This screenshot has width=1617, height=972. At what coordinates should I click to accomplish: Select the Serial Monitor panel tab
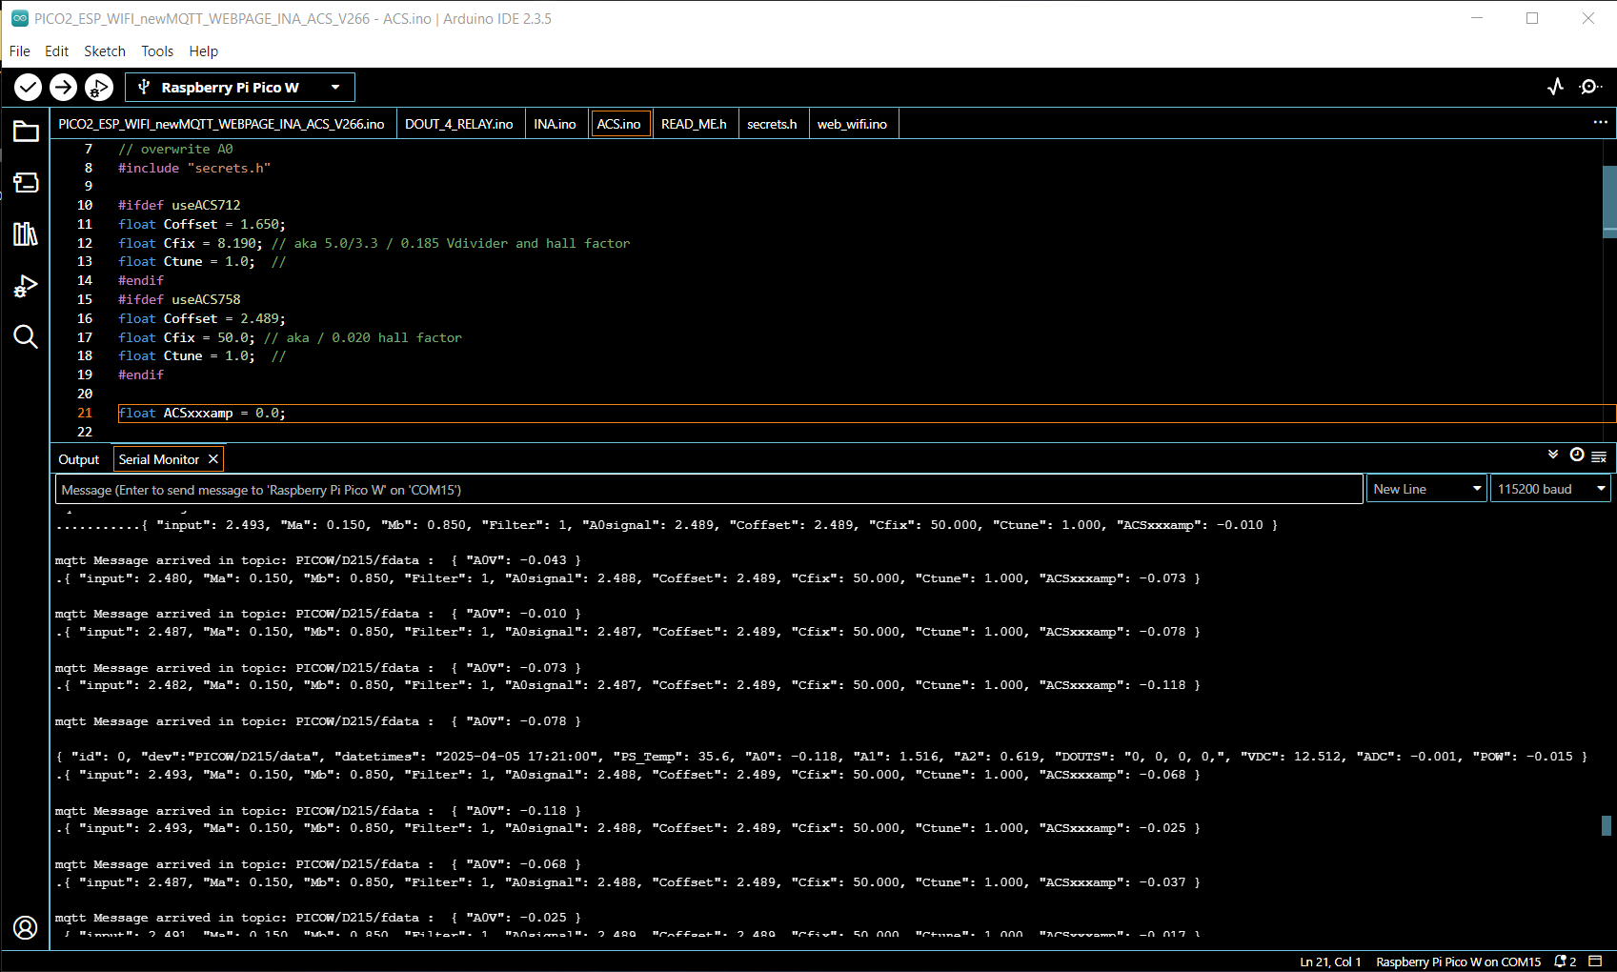(x=159, y=459)
